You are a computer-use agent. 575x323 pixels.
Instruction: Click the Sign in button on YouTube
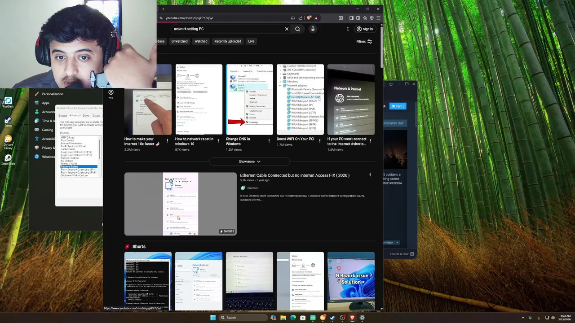click(x=364, y=29)
